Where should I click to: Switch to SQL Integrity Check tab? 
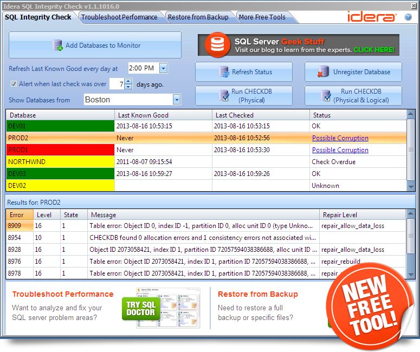tap(38, 17)
